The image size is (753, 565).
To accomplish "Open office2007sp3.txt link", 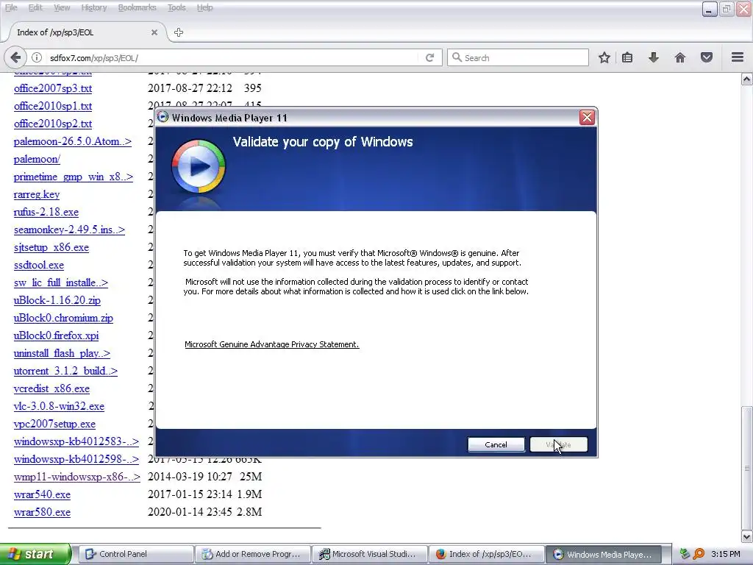I will point(53,88).
